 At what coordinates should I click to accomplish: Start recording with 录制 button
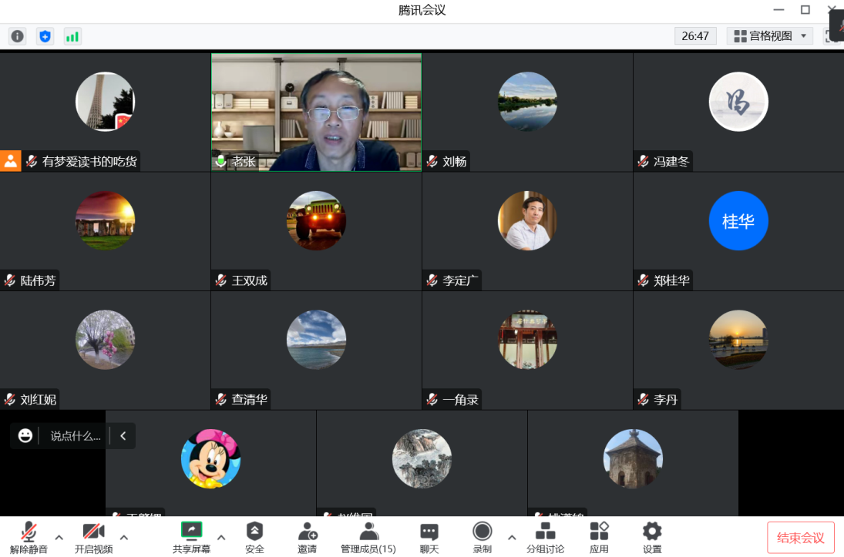tap(483, 536)
